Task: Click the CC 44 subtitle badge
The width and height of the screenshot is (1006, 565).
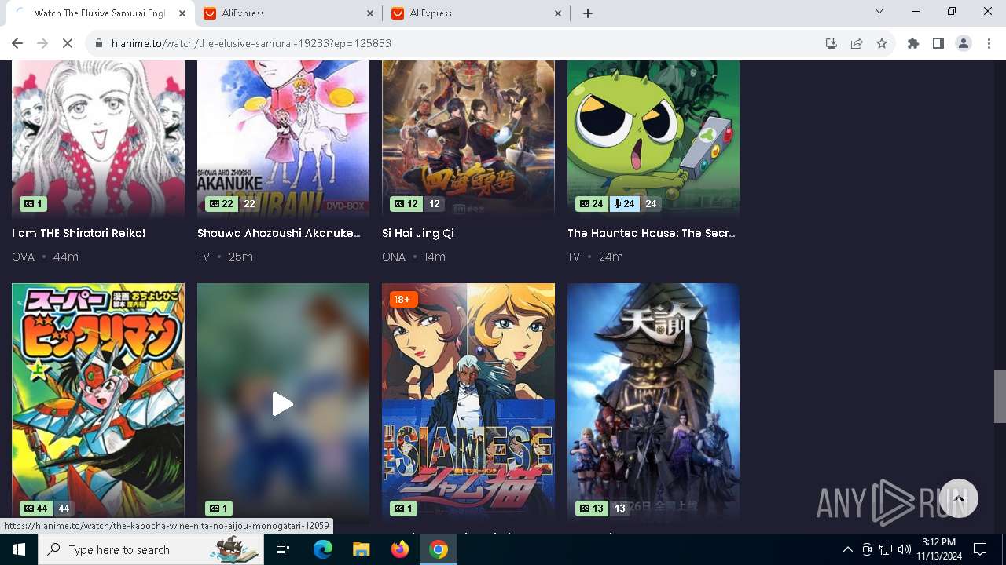Action: tap(35, 508)
